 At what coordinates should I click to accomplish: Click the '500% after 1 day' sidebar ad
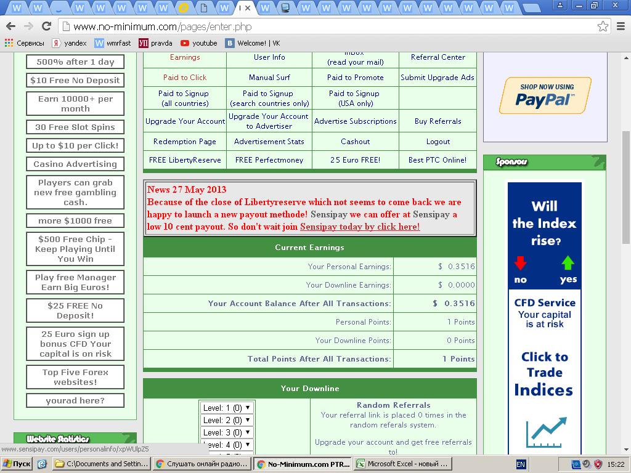(x=75, y=62)
